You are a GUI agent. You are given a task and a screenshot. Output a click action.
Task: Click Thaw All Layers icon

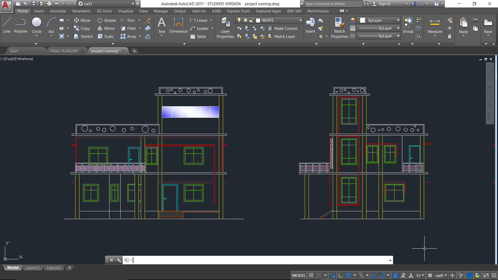click(x=255, y=36)
